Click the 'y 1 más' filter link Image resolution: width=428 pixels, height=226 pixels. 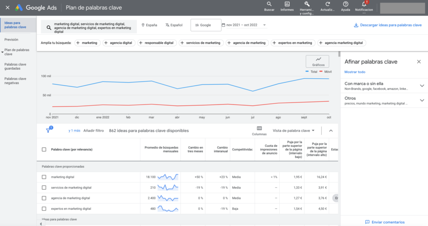pos(74,131)
